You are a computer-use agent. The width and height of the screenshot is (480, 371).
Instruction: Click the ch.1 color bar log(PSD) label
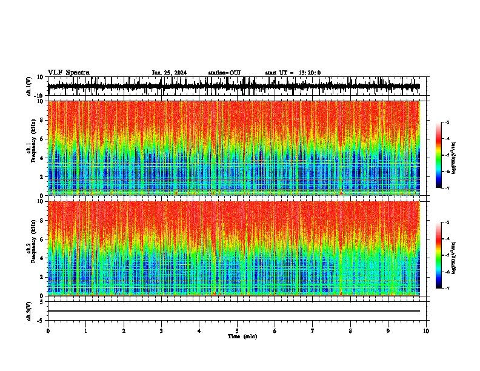454,158
